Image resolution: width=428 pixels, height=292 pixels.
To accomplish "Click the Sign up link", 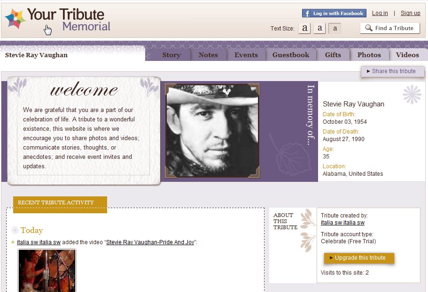I will pyautogui.click(x=410, y=13).
